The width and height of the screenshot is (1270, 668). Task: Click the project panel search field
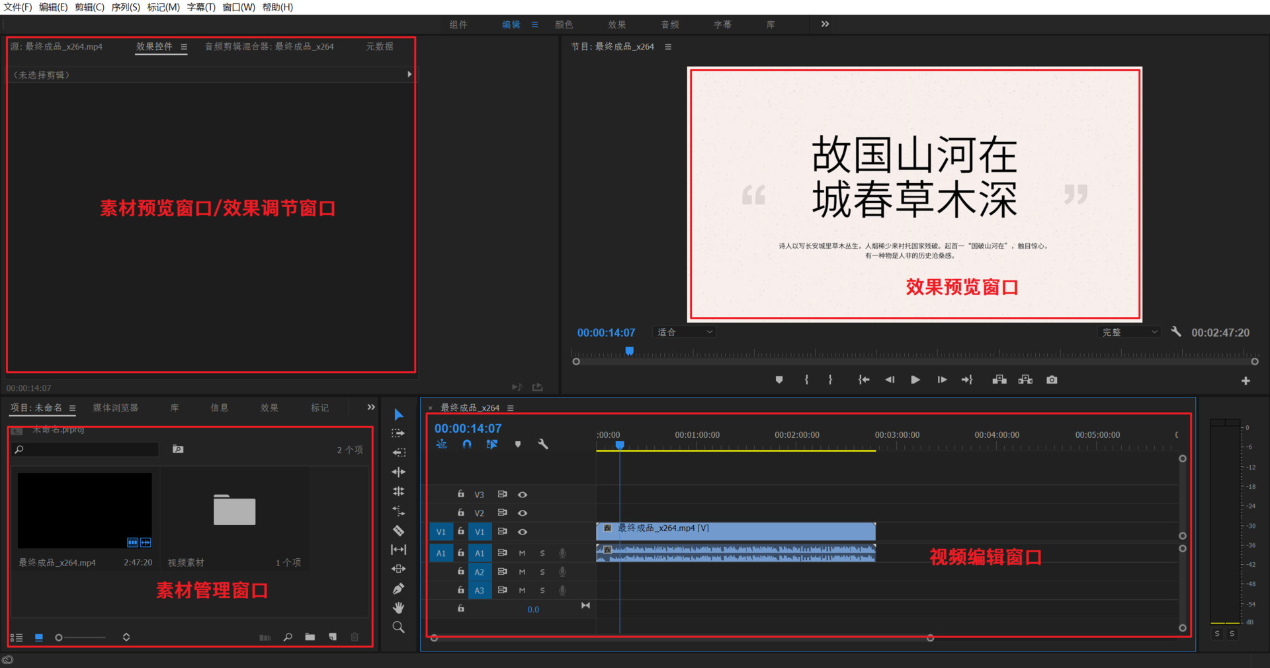click(85, 450)
